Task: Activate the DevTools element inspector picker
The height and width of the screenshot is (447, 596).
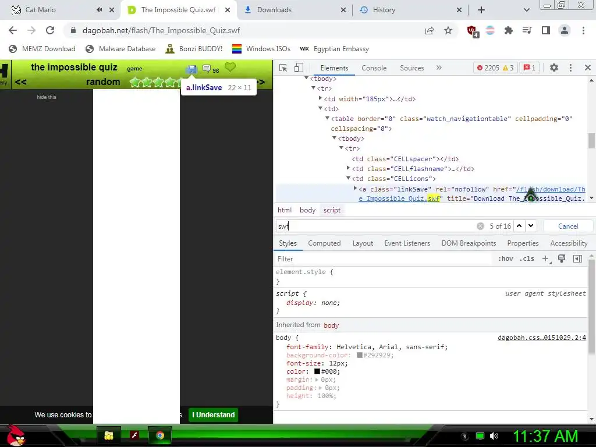Action: (x=283, y=68)
